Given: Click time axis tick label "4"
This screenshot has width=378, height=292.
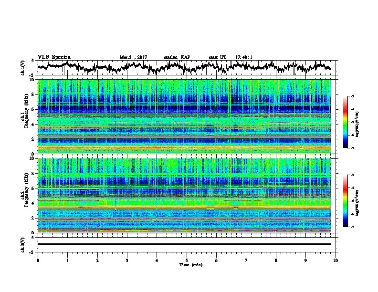Looking at the screenshot, I should pyautogui.click(x=157, y=261).
